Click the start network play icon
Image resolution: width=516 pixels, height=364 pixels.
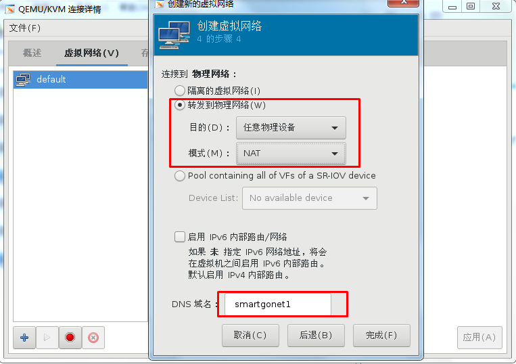tap(47, 338)
